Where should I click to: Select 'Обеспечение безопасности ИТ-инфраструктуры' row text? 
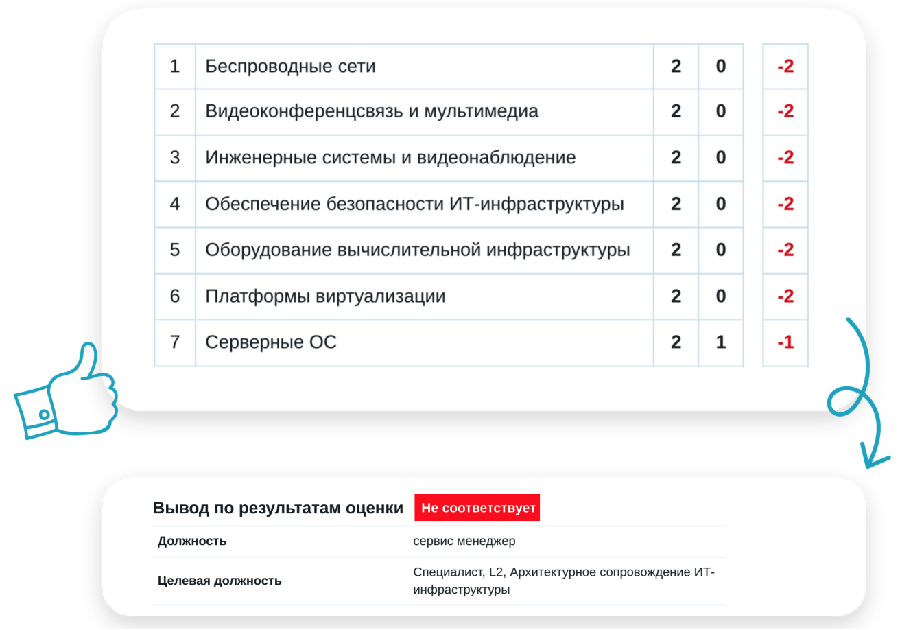pyautogui.click(x=414, y=204)
